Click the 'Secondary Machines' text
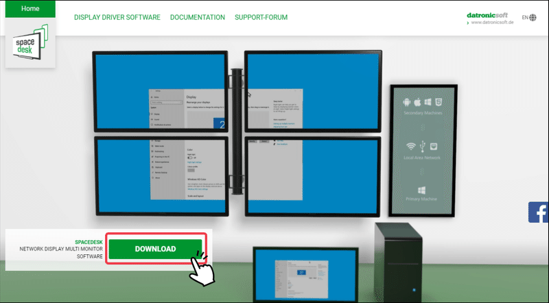Viewport: 549px width, 303px height. pos(423,113)
